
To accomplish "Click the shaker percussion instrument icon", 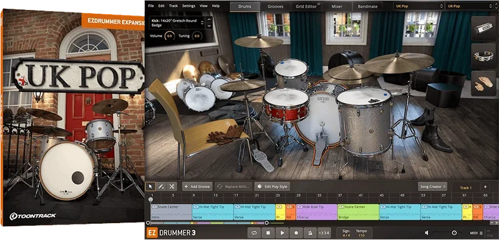I will (483, 29).
